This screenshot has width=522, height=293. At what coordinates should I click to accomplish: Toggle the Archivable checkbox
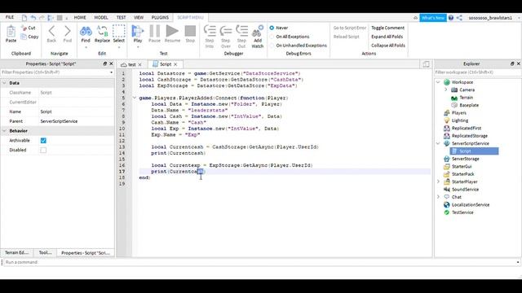coord(43,141)
